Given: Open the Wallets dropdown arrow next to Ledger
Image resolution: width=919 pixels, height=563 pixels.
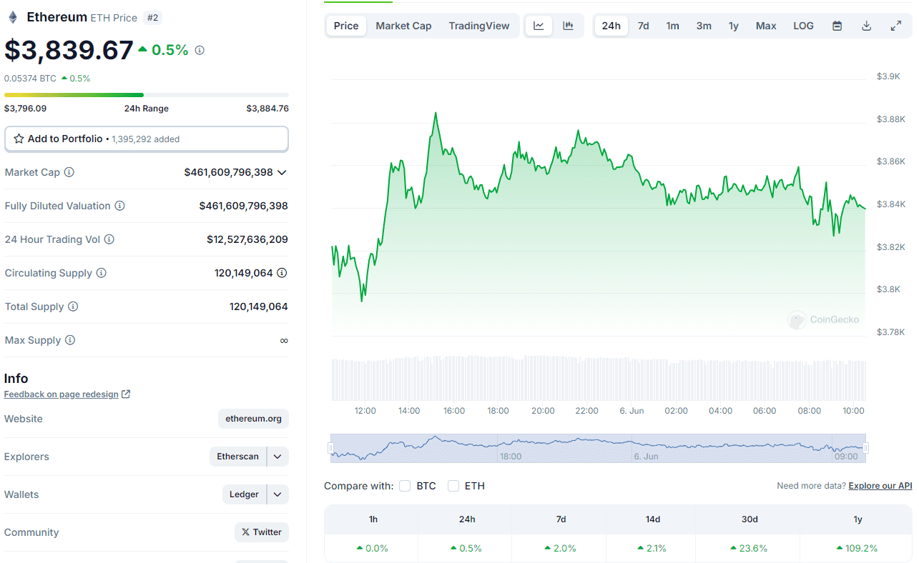Looking at the screenshot, I should click(x=277, y=494).
